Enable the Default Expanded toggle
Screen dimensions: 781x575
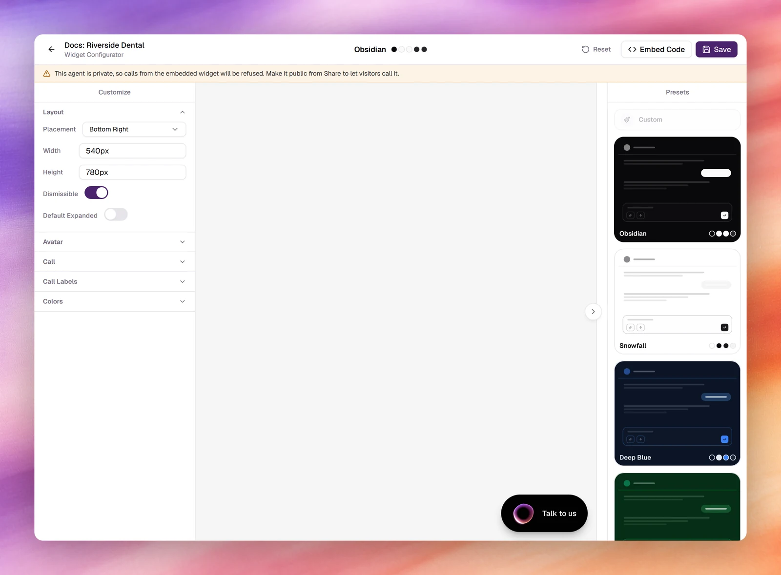click(x=116, y=215)
